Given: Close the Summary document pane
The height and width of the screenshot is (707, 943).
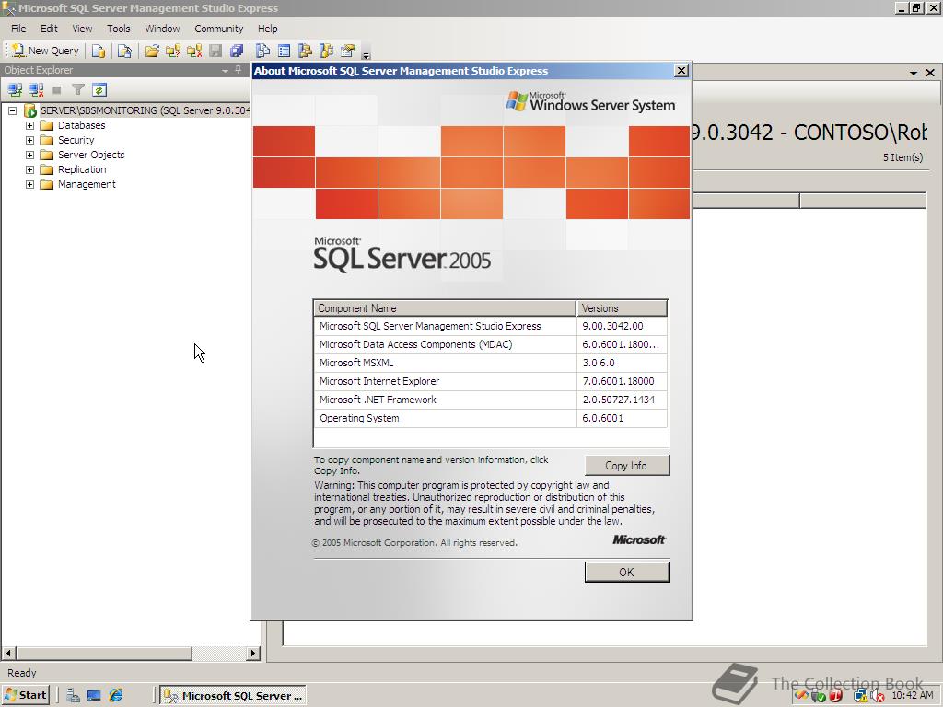Looking at the screenshot, I should coord(930,73).
